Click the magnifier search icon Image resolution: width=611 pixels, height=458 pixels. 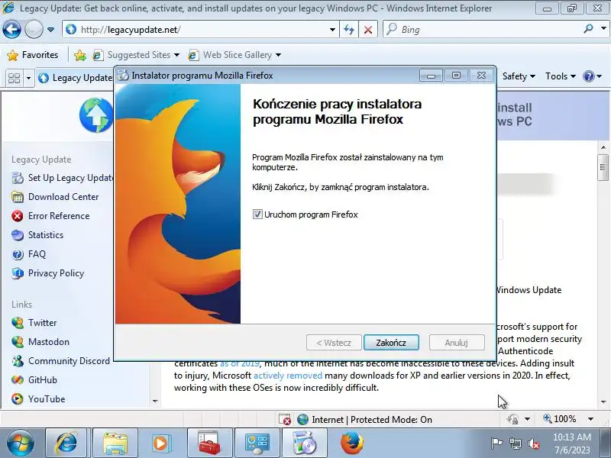(588, 28)
